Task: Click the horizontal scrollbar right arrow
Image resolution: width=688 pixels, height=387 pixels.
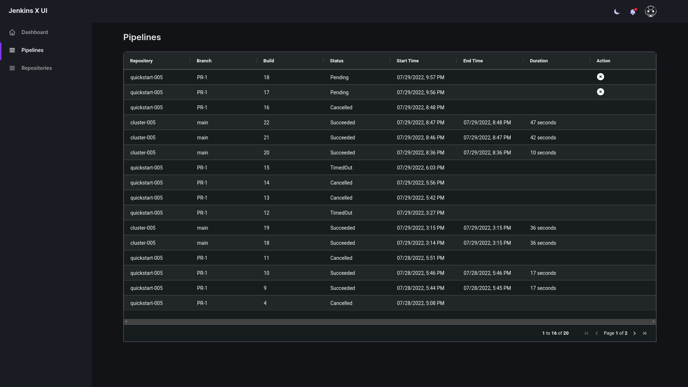Action: coord(653,322)
